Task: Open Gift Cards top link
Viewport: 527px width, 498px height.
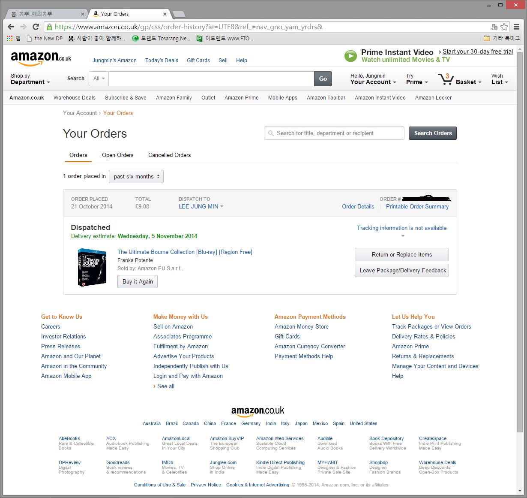Action: coord(198,60)
